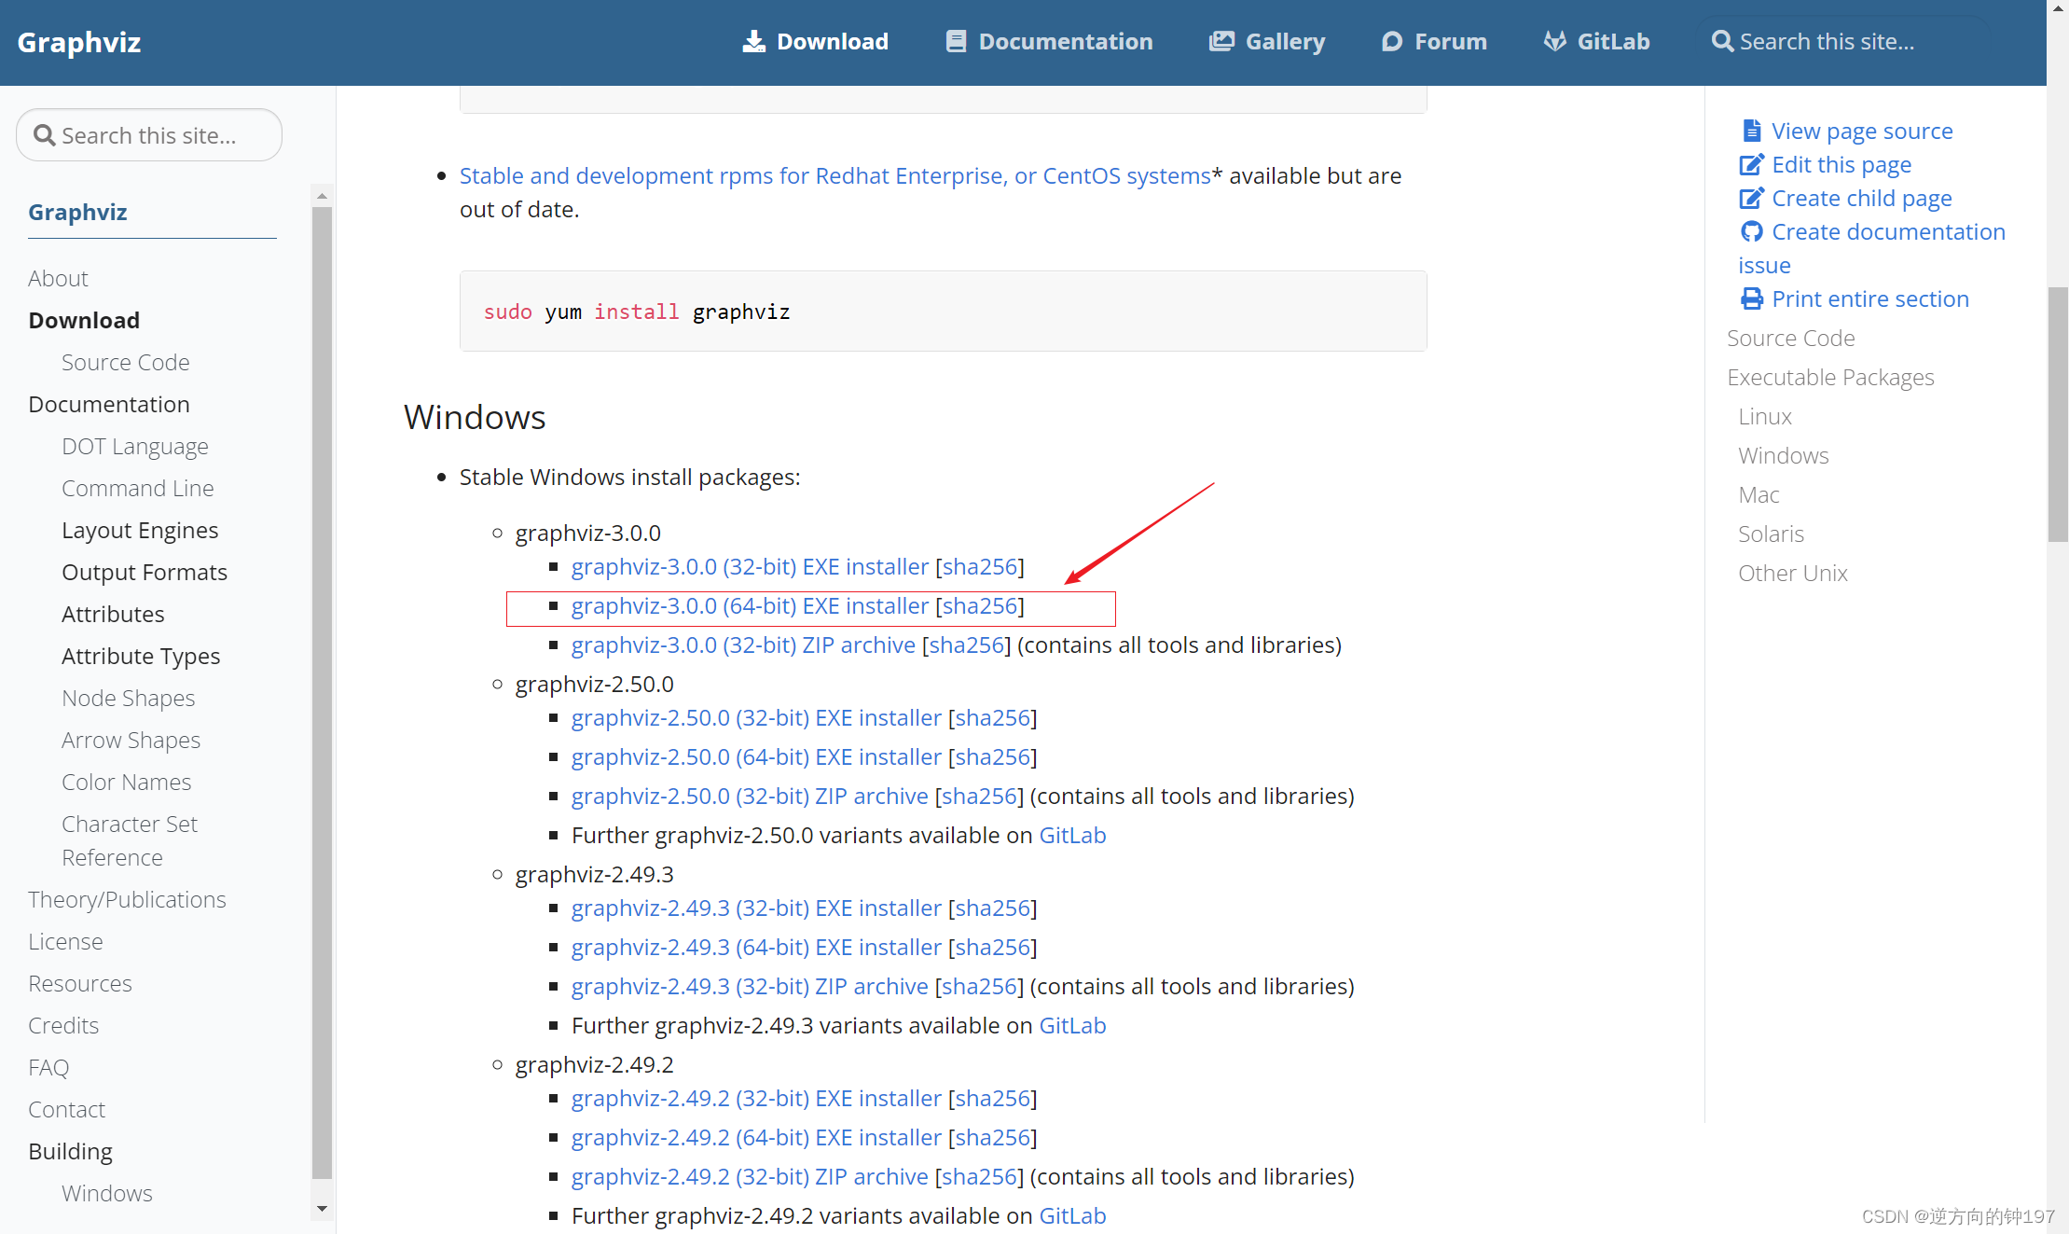
Task: Click the GitLab fox icon in navbar
Action: click(1554, 42)
